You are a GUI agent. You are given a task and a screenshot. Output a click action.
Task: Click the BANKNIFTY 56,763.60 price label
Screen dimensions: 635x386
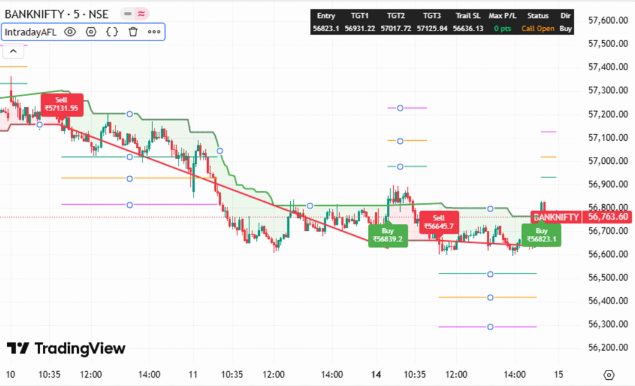[x=581, y=217]
